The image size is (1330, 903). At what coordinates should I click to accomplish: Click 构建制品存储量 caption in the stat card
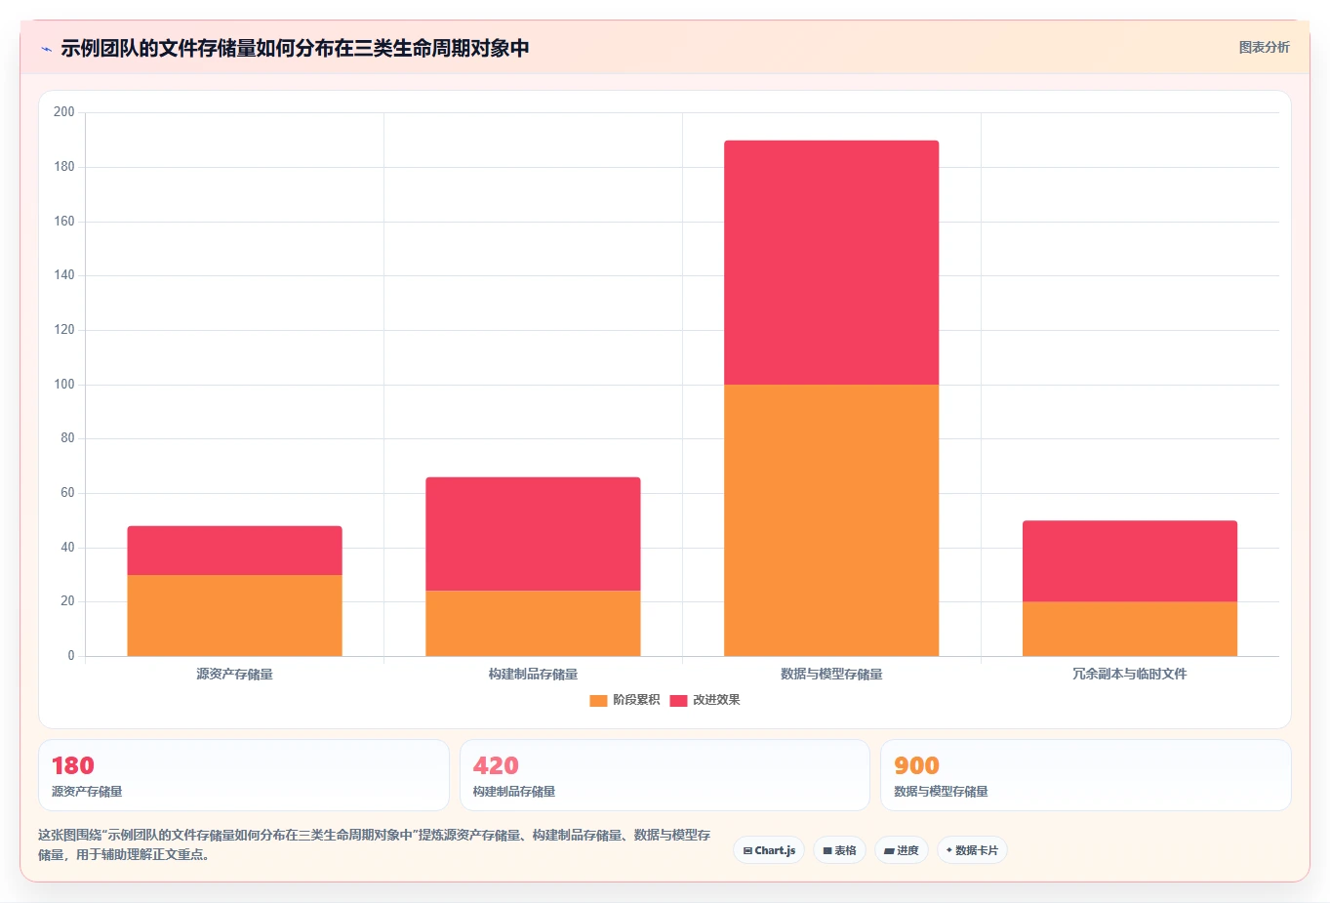tap(514, 792)
